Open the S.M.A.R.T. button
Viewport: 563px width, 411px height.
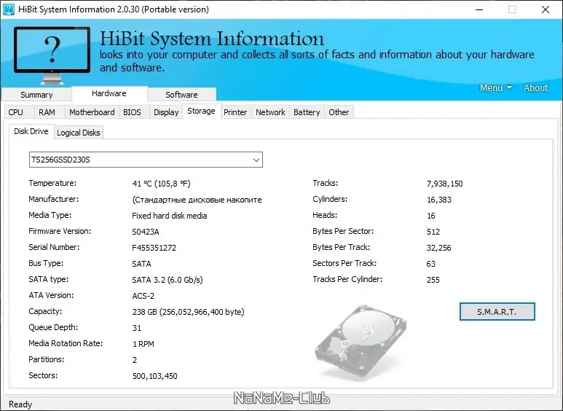click(x=497, y=311)
